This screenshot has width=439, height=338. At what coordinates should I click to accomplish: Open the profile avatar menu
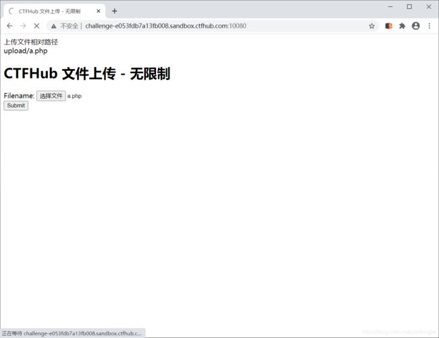tap(416, 26)
